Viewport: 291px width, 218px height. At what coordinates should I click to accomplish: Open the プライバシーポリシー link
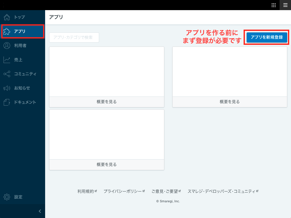pyautogui.click(x=123, y=191)
